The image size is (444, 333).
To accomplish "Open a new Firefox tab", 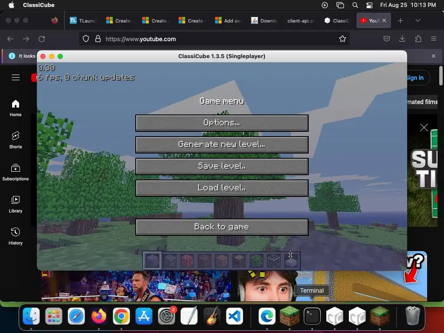I will 400,21.
